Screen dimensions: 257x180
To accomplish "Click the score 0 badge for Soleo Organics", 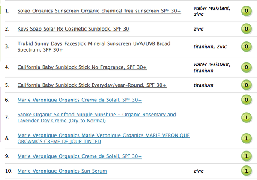I will pos(246,11).
